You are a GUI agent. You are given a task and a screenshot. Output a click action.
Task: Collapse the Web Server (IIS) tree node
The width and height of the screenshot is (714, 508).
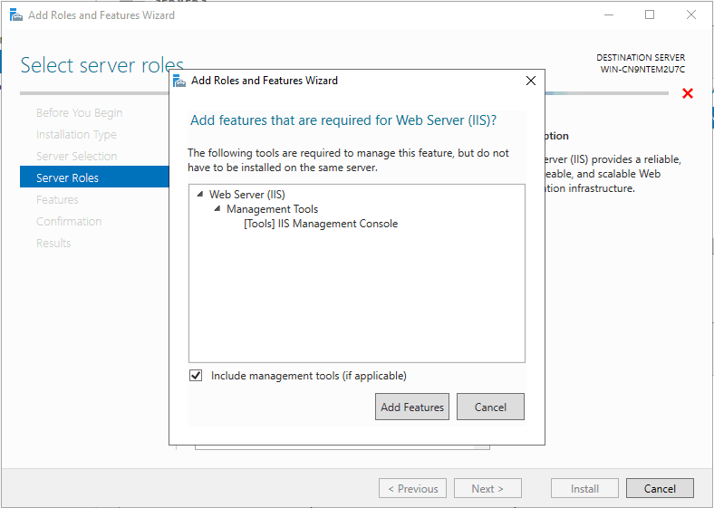tap(200, 195)
